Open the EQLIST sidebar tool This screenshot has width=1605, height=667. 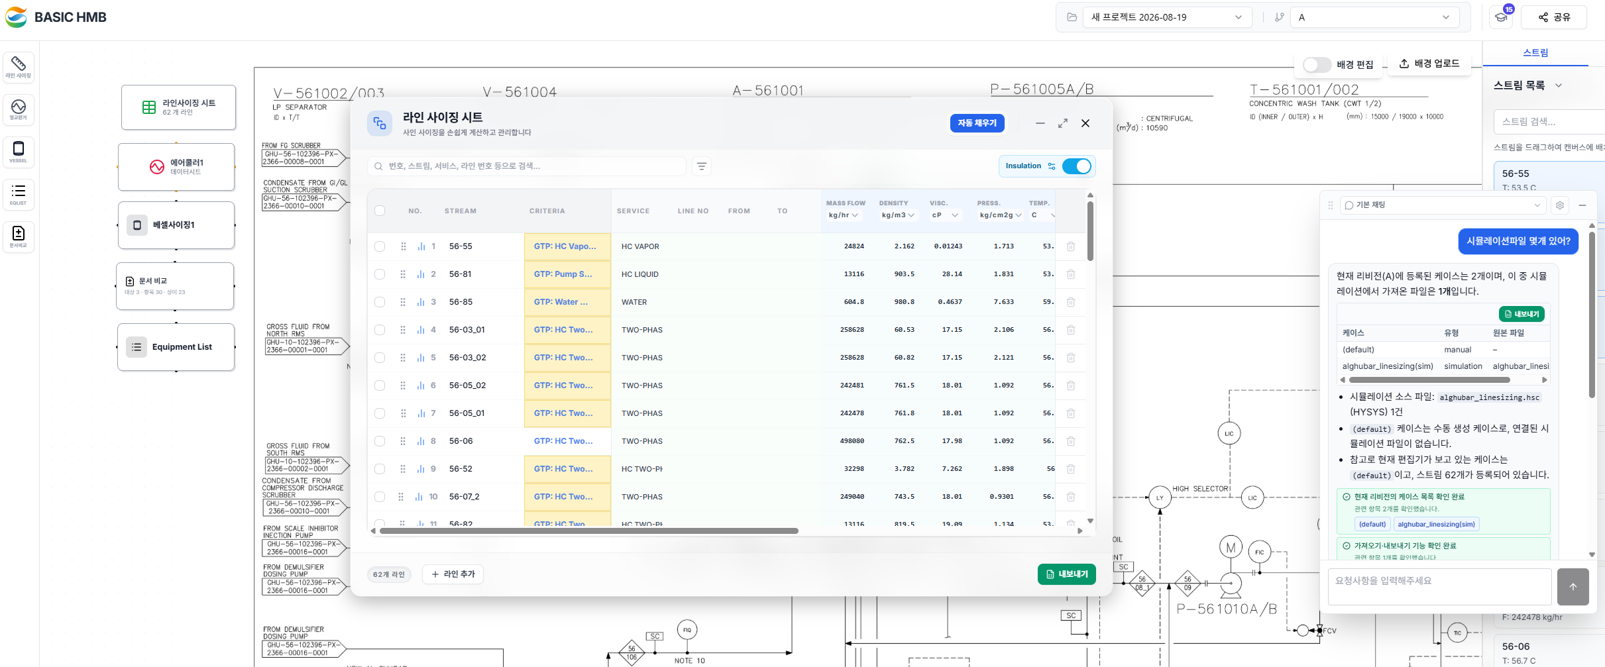(x=19, y=194)
